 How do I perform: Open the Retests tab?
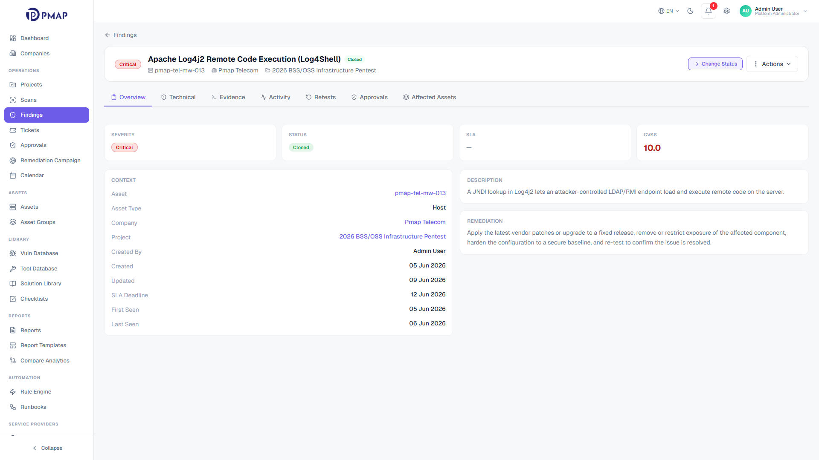point(321,98)
